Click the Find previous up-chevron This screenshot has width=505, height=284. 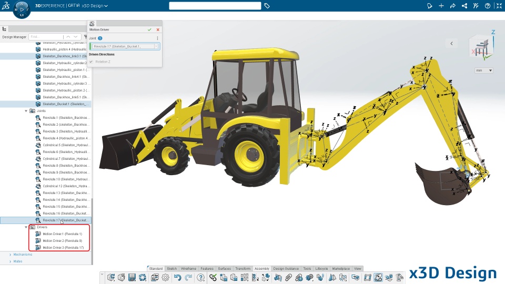point(68,37)
